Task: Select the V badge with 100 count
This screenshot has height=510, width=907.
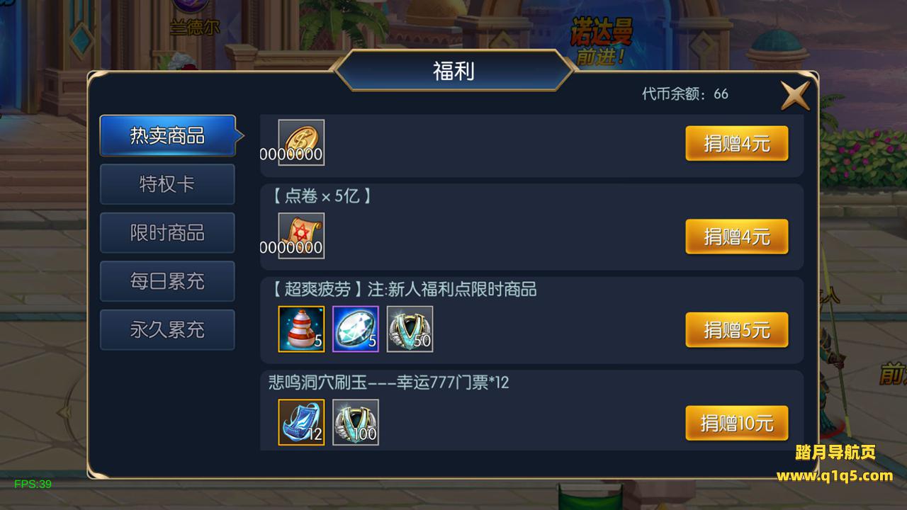Action: 356,423
